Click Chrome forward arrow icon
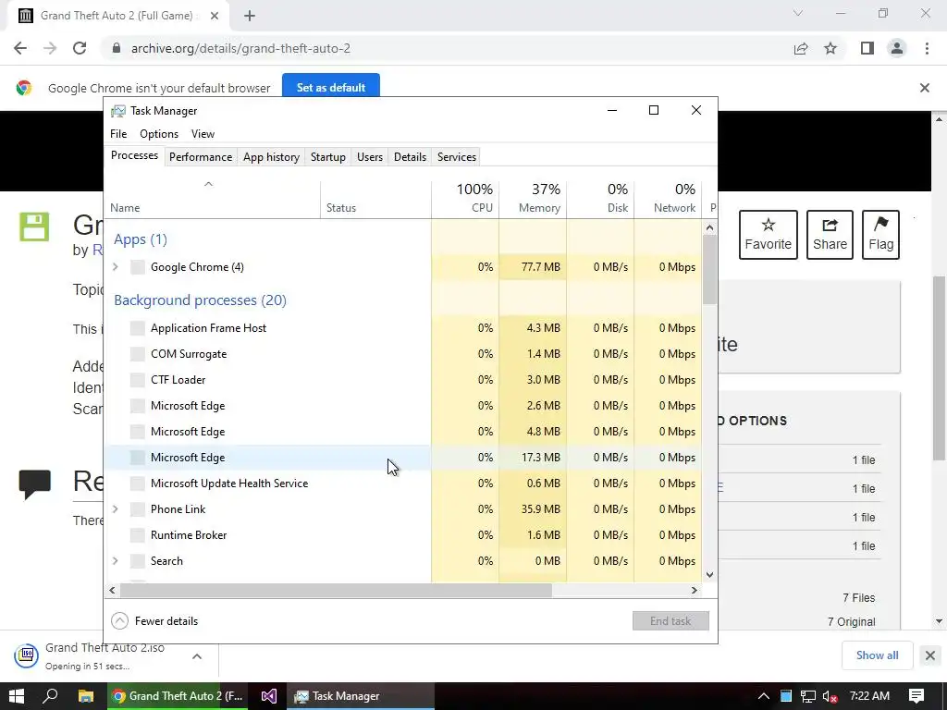Viewport: 947px width, 710px height. pos(50,48)
